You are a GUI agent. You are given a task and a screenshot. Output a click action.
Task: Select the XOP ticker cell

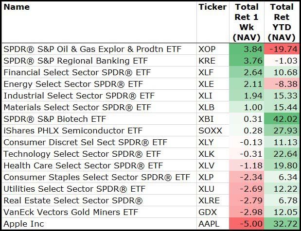pos(208,49)
